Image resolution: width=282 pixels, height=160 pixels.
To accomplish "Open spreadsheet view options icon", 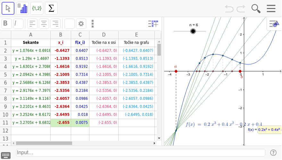I will [x=153, y=24].
